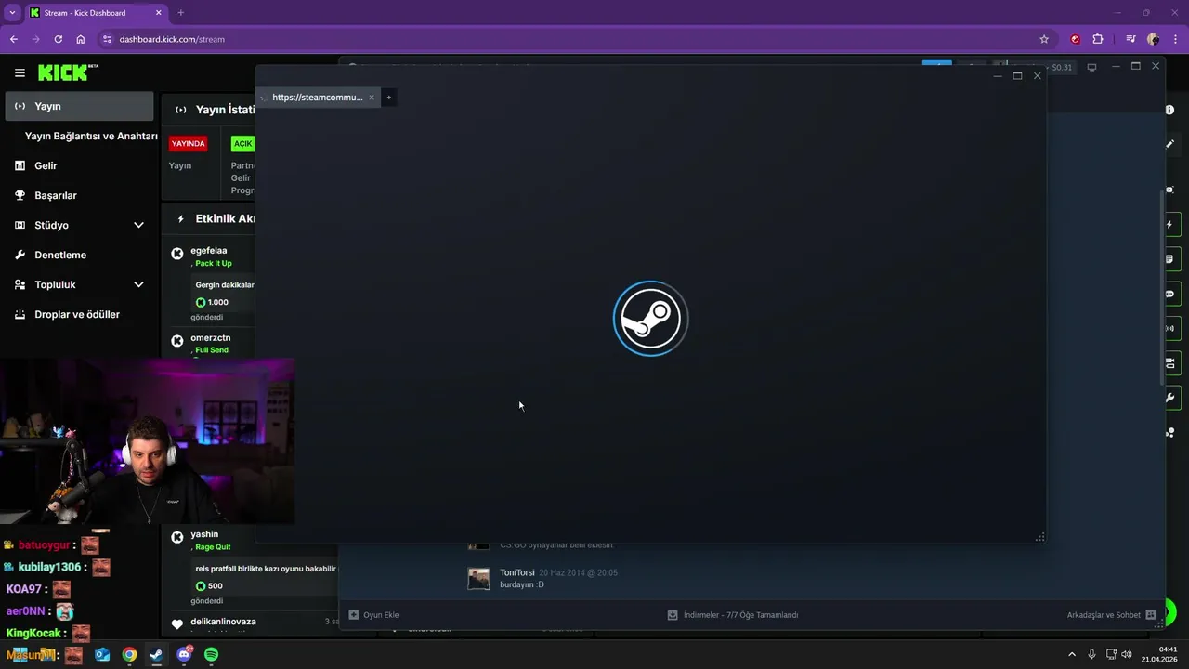Open Chrome from the taskbar

pos(129,654)
